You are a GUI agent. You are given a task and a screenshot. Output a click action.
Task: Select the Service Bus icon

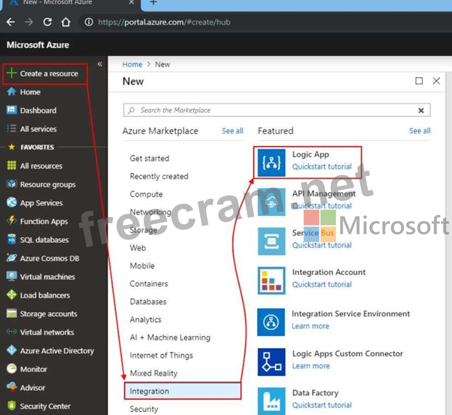(271, 241)
